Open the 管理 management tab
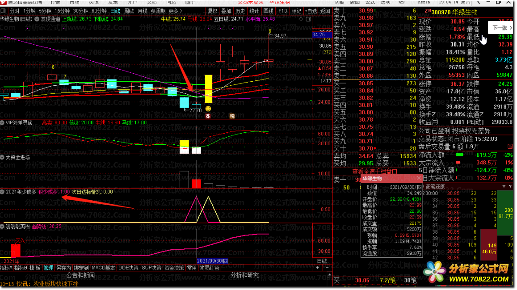Screen dimensions: 517x290 pyautogui.click(x=48, y=268)
